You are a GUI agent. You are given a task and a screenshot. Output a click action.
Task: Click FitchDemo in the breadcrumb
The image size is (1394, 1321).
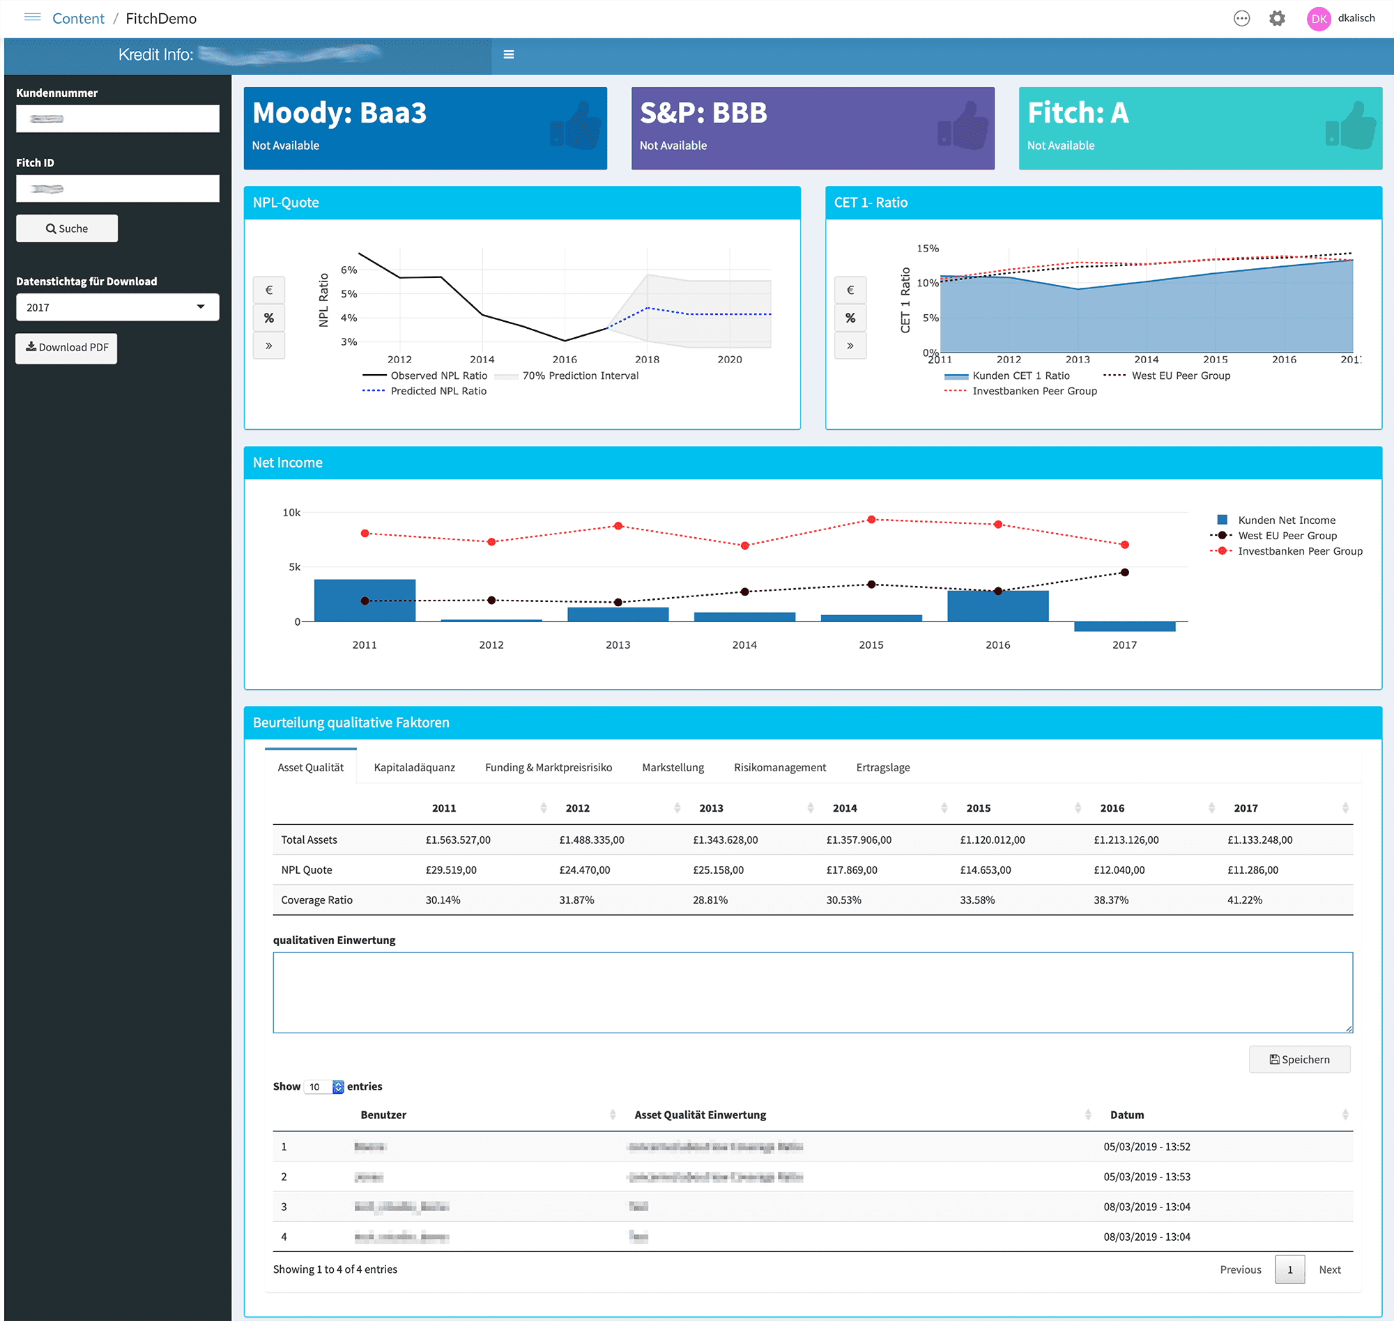pos(160,19)
